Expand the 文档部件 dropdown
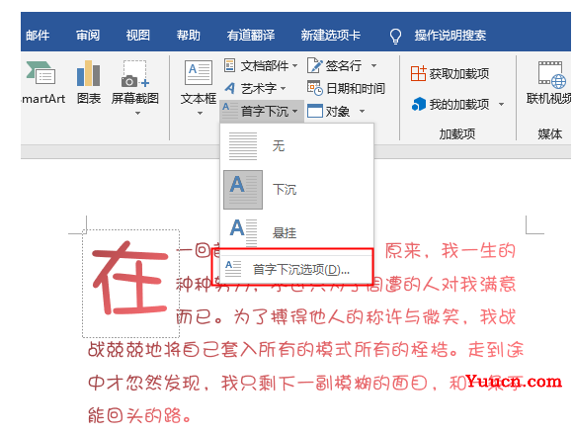The height and width of the screenshot is (435, 574). [295, 66]
